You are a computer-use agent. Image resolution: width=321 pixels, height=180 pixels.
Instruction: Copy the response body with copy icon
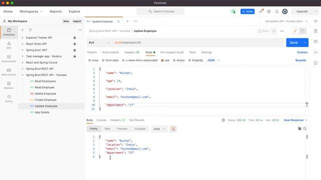(299, 128)
